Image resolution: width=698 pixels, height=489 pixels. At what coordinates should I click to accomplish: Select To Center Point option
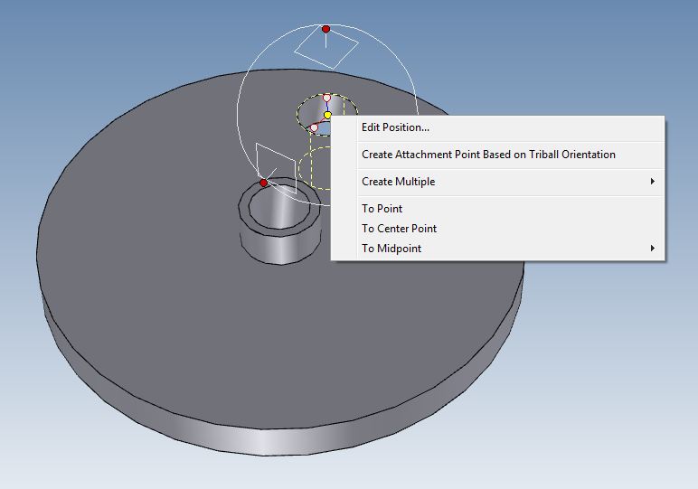[x=399, y=229]
